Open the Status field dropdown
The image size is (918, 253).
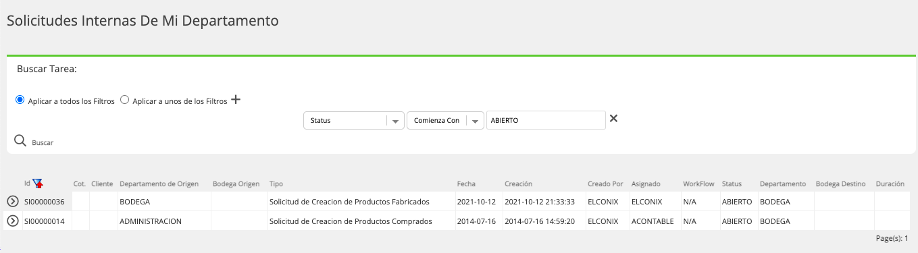coord(354,120)
